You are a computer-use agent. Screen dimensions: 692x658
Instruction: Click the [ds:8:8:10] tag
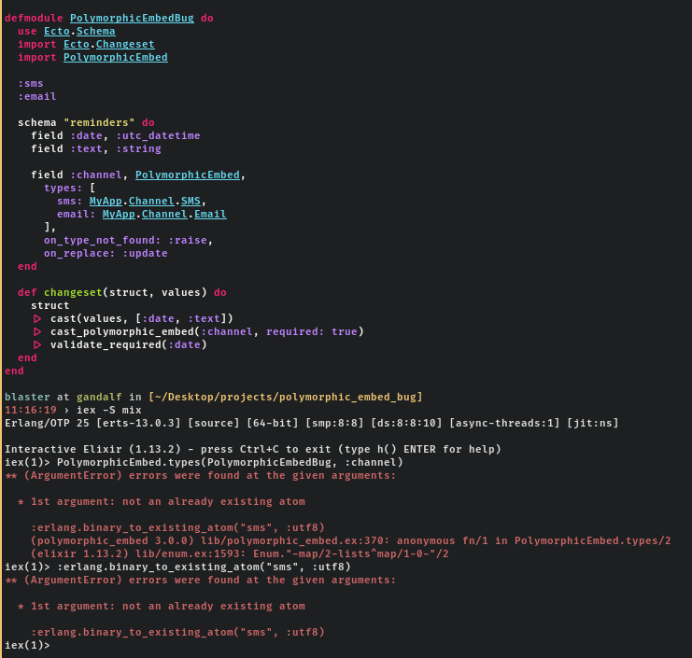(406, 424)
